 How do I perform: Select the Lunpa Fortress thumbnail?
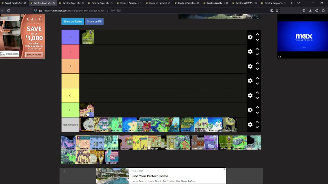point(230,124)
